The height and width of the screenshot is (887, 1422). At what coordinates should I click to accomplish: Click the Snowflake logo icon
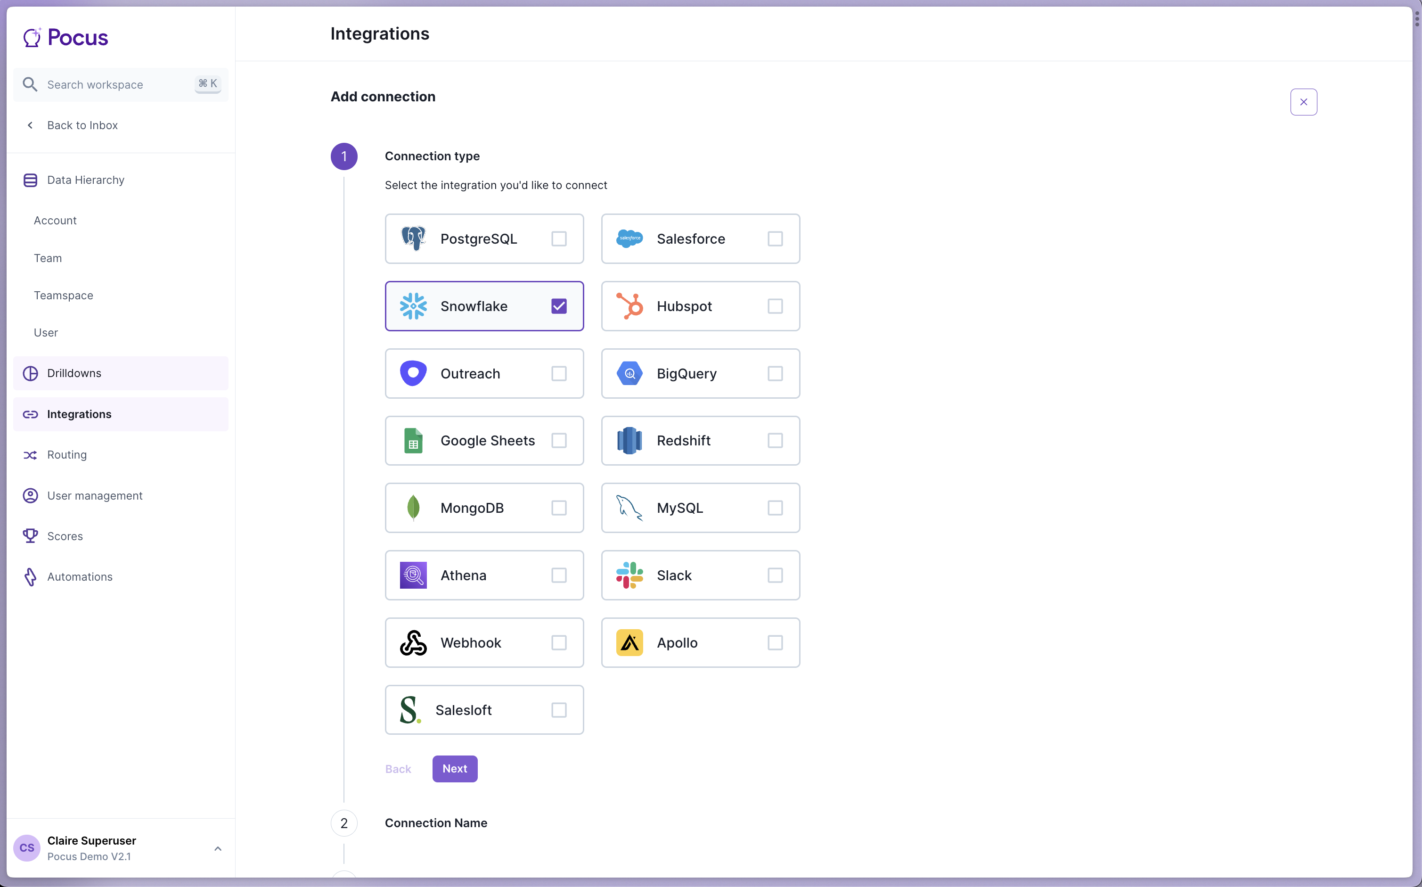(x=413, y=306)
